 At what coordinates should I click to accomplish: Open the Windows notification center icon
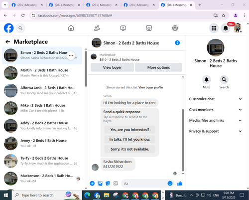pyautogui.click(x=242, y=195)
